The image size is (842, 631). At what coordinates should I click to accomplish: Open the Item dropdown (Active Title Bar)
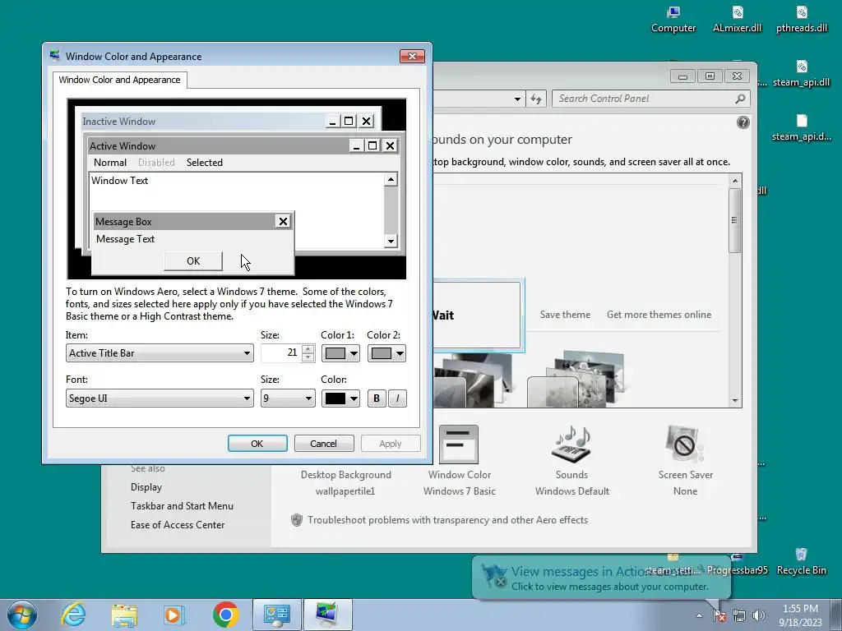point(160,353)
